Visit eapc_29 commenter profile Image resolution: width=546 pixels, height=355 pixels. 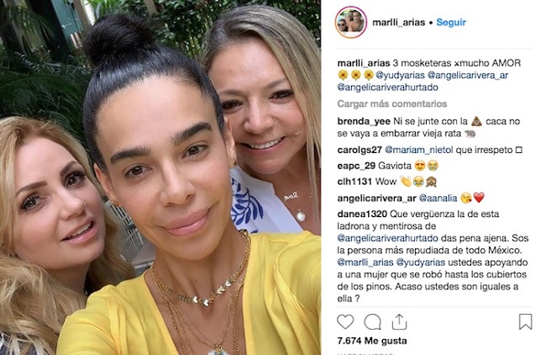pos(356,166)
